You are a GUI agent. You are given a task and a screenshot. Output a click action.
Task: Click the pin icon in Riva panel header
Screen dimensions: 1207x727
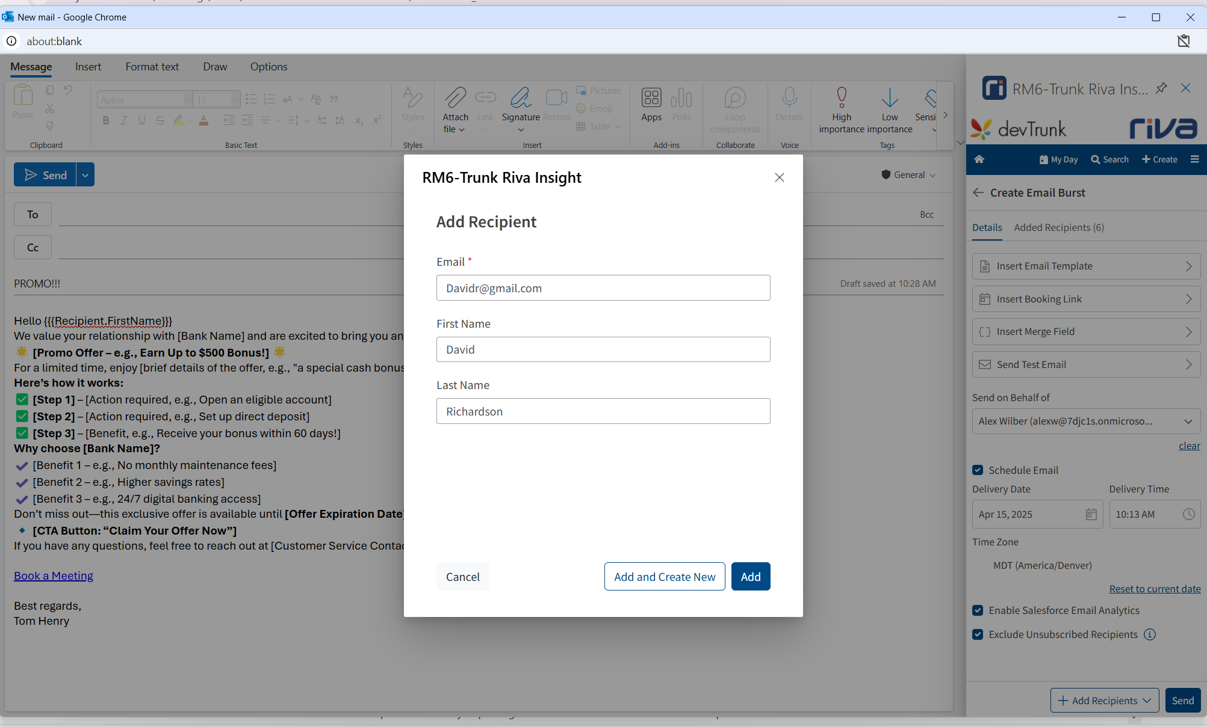point(1161,88)
